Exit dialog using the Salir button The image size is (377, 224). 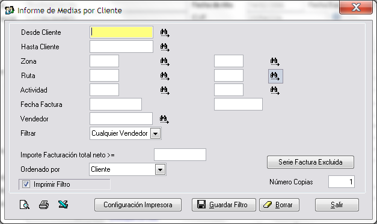pos(337,205)
